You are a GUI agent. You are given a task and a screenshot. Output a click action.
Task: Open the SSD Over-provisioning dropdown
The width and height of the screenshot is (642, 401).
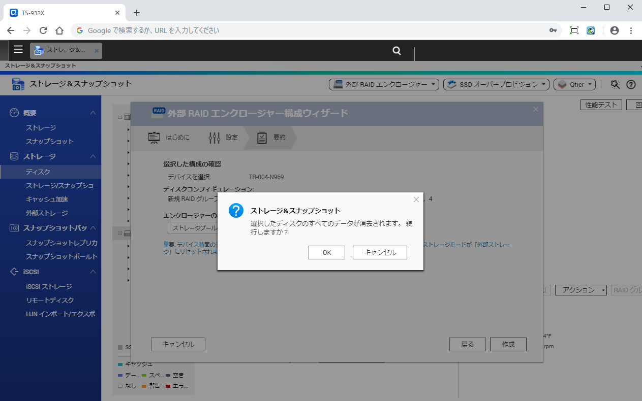[496, 85]
